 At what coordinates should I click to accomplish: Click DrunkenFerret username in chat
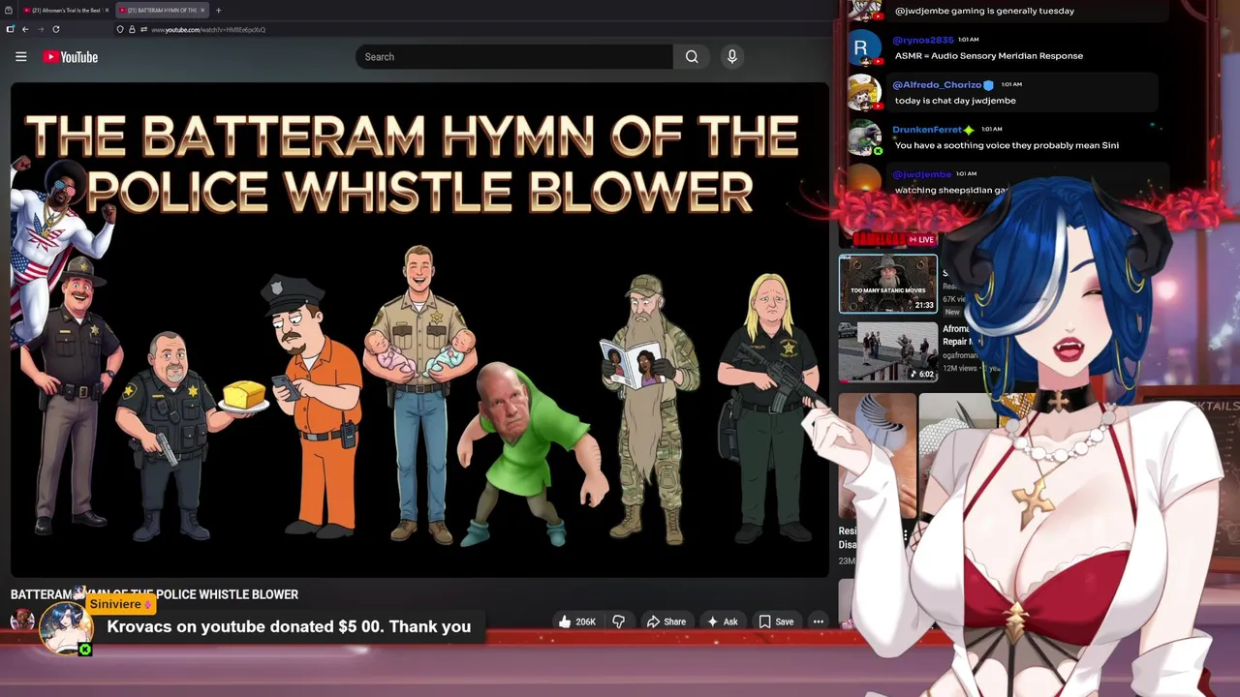click(x=927, y=129)
